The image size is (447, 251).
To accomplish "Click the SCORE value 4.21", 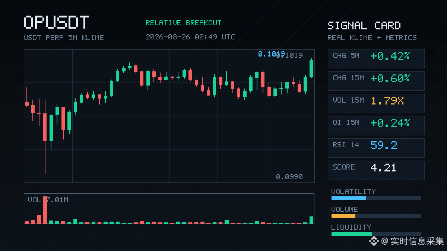I will coord(383,167).
